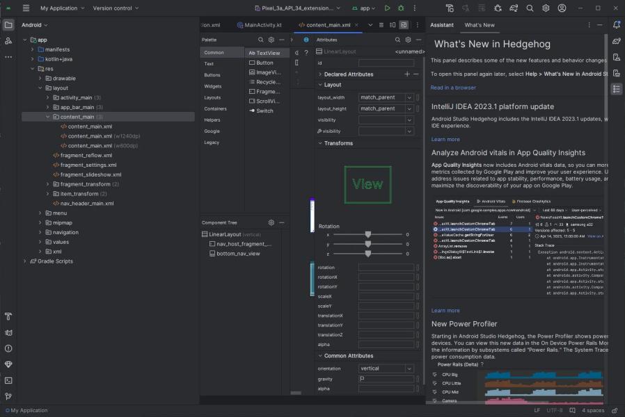The image size is (625, 417).
Task: Select the Widgets palette category
Action: tap(213, 86)
